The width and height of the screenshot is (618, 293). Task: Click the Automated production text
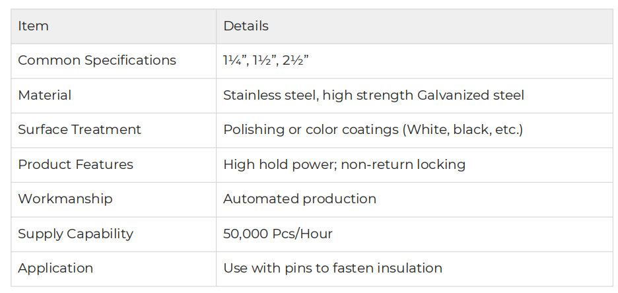point(300,199)
